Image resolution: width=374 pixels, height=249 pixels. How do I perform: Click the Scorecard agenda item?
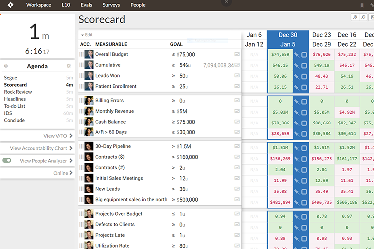(x=15, y=85)
